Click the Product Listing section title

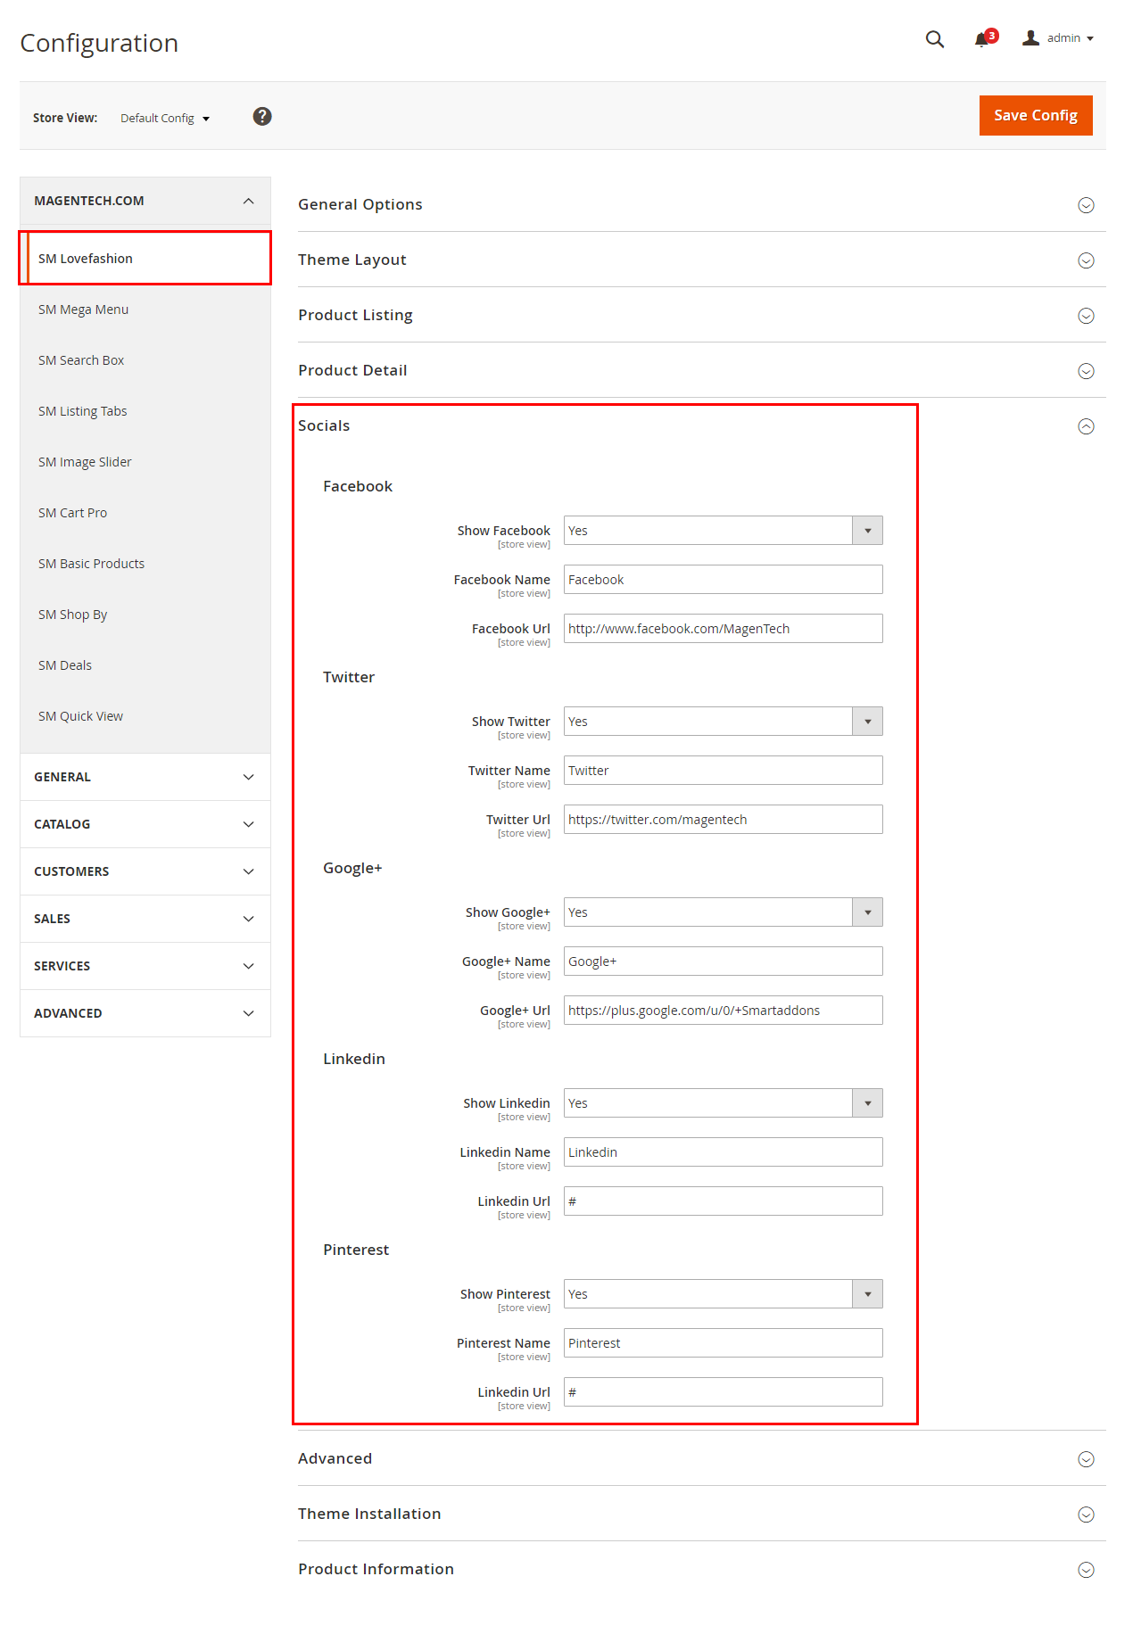click(x=355, y=315)
